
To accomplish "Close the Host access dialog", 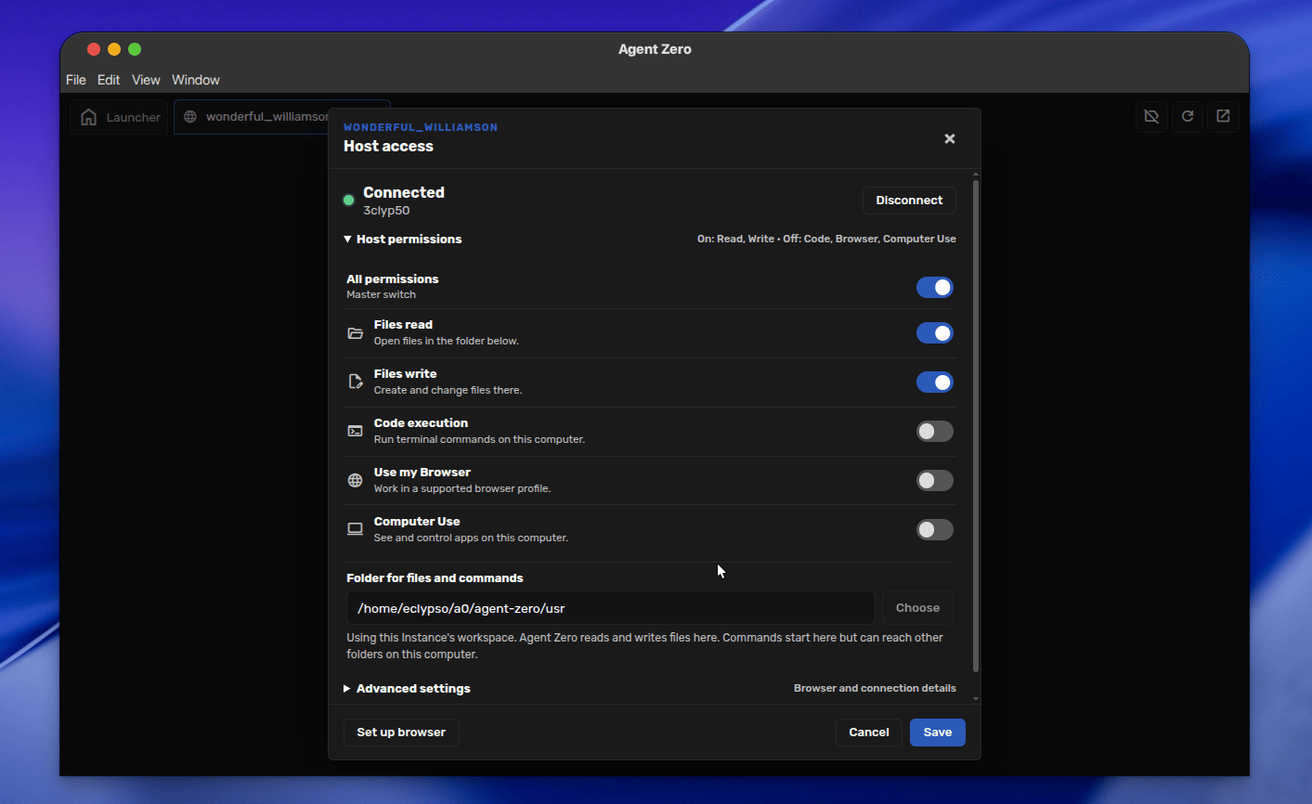I will [950, 138].
